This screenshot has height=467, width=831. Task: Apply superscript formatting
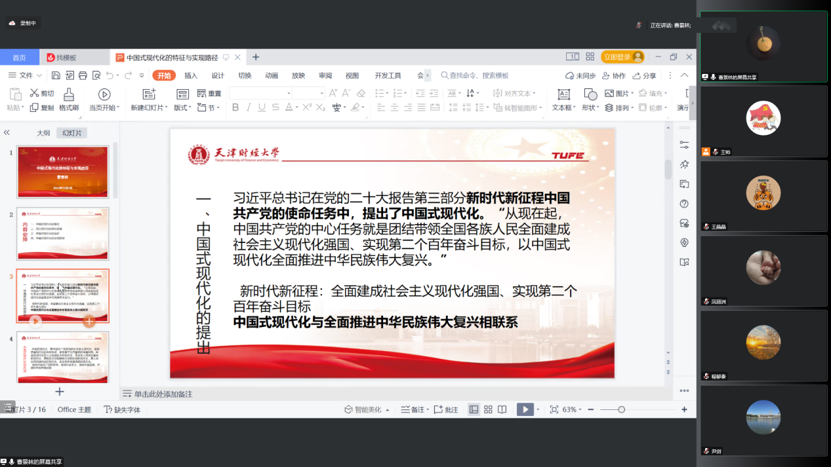pos(306,107)
